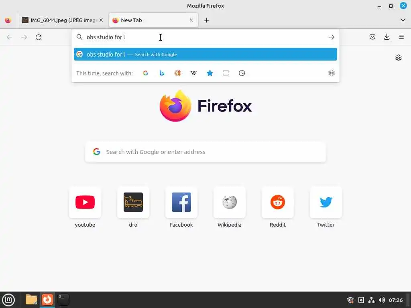Image resolution: width=411 pixels, height=308 pixels.
Task: Select the 'obs studio for l' Google suggestion
Action: (x=205, y=54)
